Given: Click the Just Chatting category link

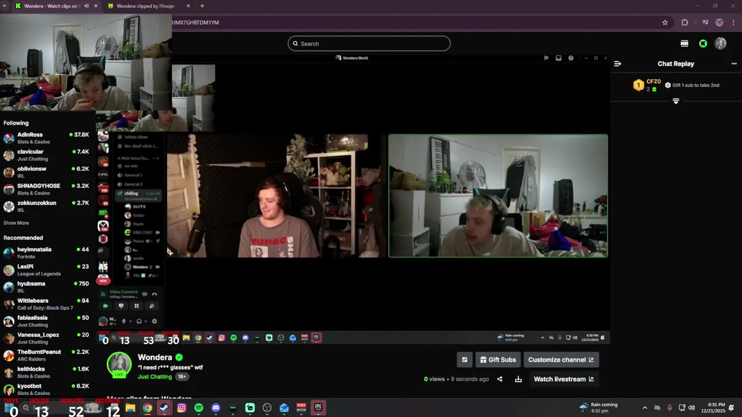Looking at the screenshot, I should pyautogui.click(x=155, y=376).
